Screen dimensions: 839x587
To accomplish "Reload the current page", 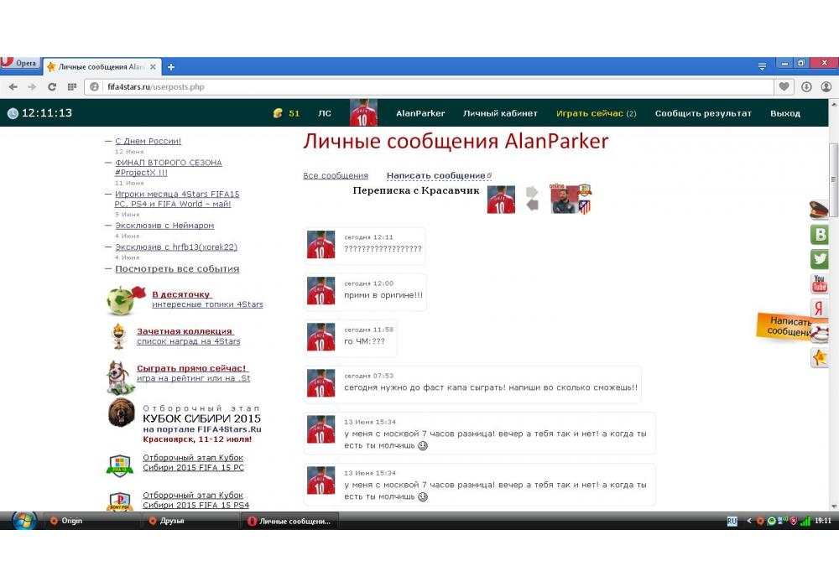I will (x=52, y=86).
